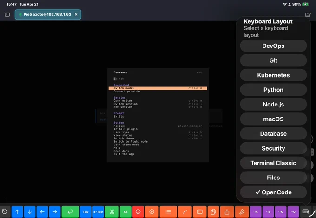Screen dimensions: 316x218
Task: Tap the keyboard layout selector icon
Action: (306, 212)
